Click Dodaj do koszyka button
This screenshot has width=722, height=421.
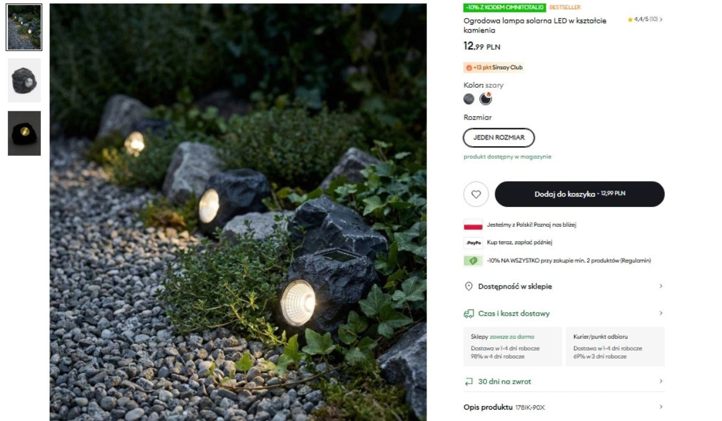pos(579,194)
